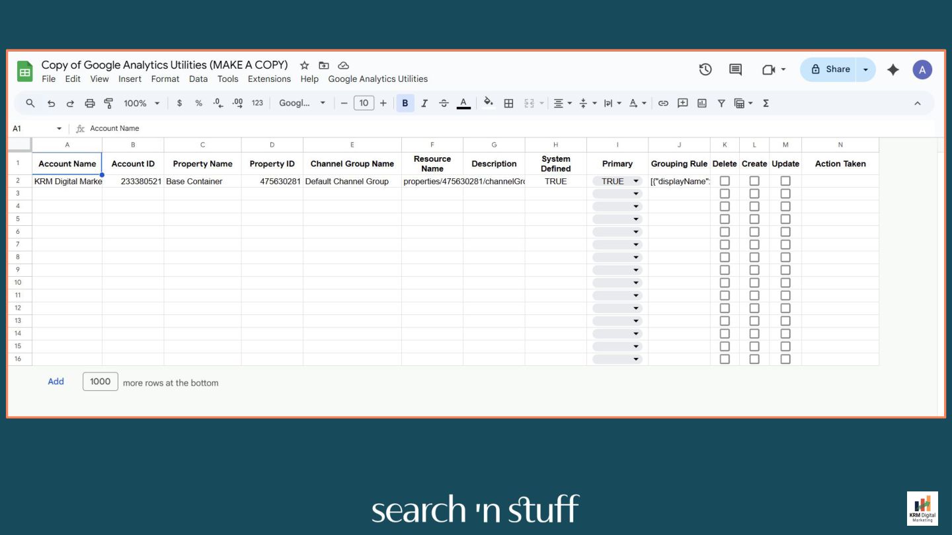The height and width of the screenshot is (535, 952).
Task: Open the Google Analytics Utilities menu
Action: [377, 79]
